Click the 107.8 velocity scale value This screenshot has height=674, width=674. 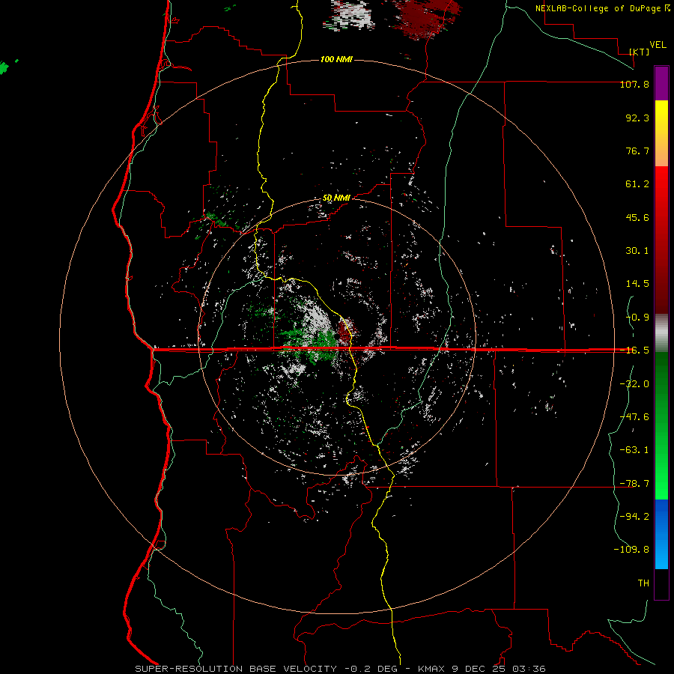click(x=634, y=84)
